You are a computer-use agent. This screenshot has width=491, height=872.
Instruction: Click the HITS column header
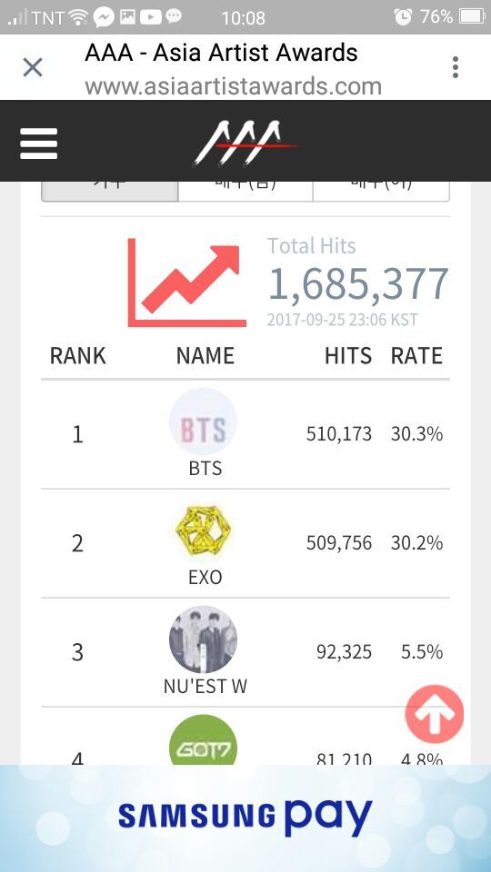[348, 356]
